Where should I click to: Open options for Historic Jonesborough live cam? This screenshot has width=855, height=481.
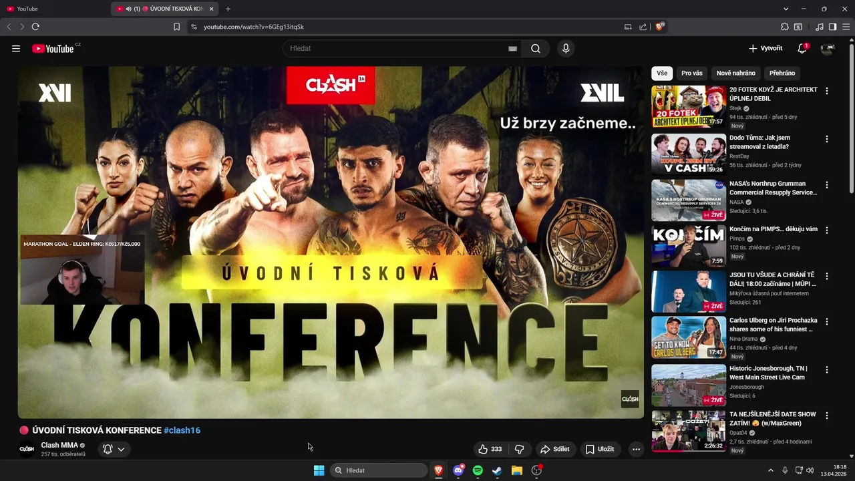coord(827,369)
